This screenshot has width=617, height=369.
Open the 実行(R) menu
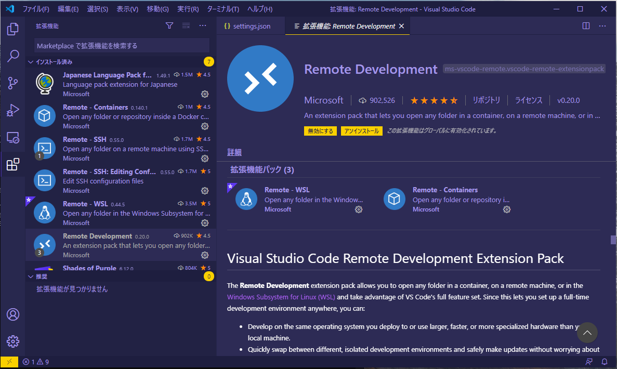pos(188,9)
